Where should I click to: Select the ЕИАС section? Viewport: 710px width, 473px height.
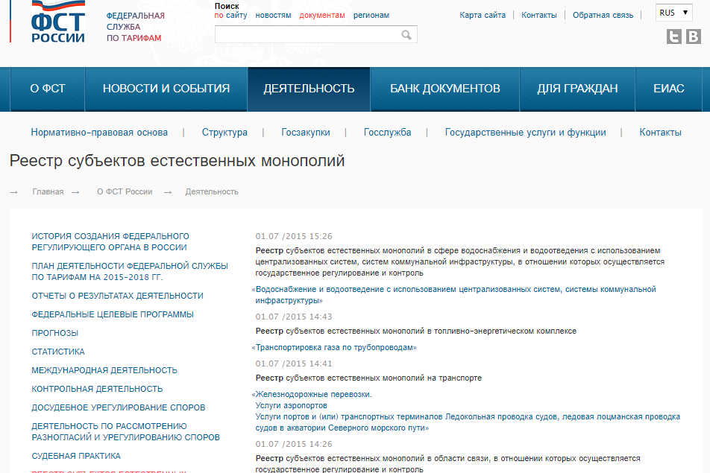(669, 87)
